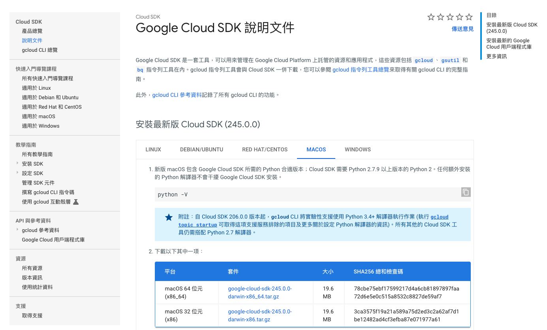
Task: Switch to the WINDOWS tab
Action: tap(358, 149)
